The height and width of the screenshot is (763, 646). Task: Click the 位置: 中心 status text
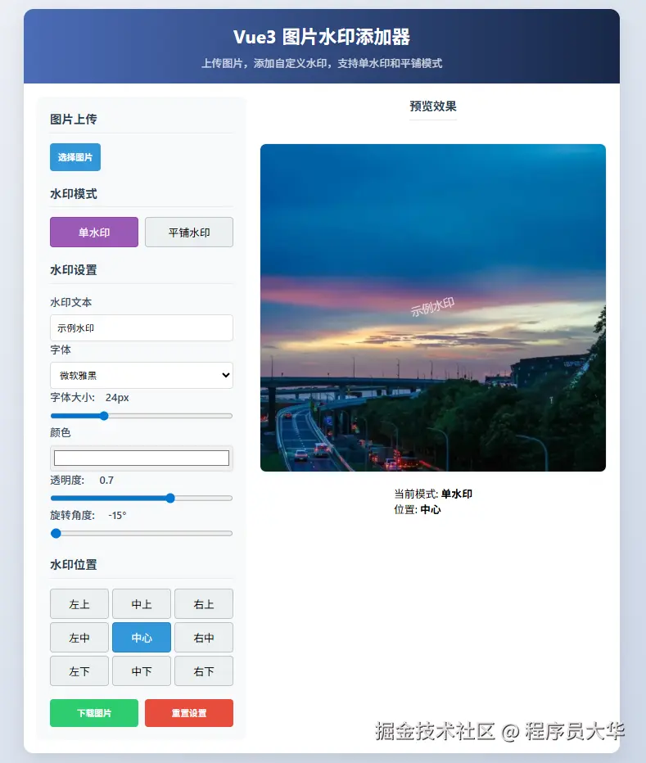418,509
